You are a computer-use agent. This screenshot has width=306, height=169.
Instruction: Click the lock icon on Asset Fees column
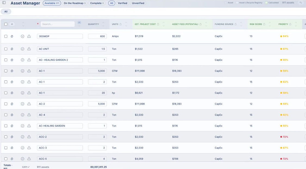click(x=201, y=24)
